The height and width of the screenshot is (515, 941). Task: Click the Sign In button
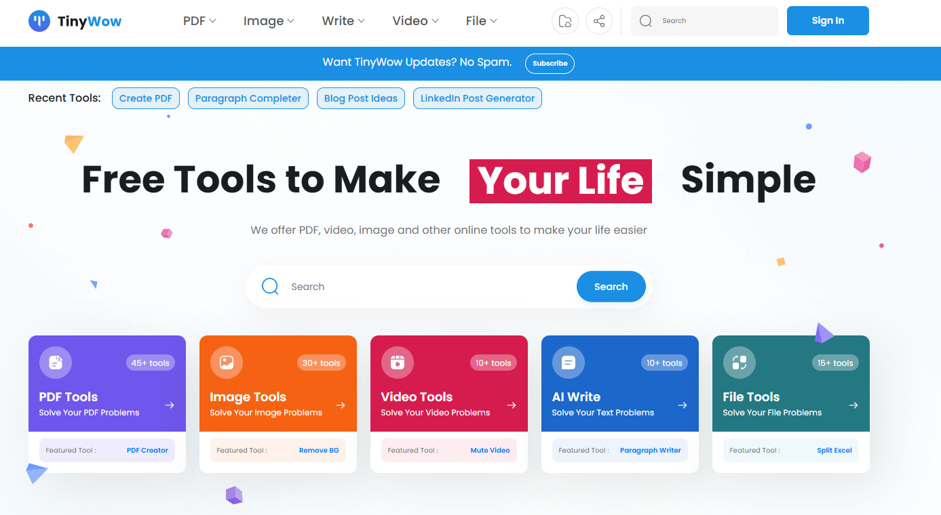(x=828, y=20)
